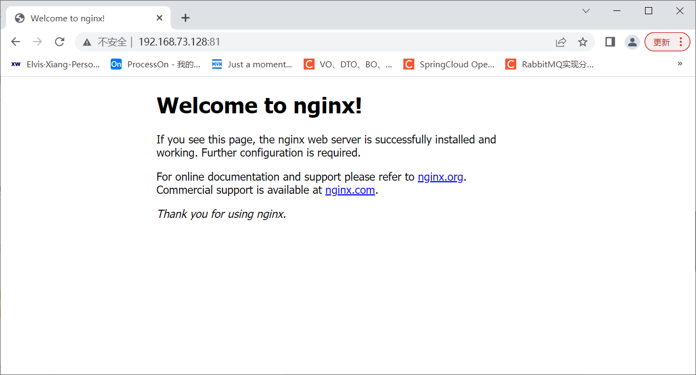Reload the nginx welcome page

60,42
